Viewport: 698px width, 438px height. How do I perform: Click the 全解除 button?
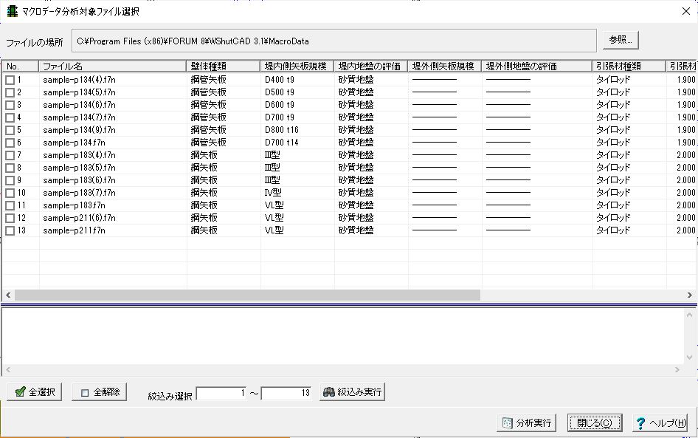(100, 392)
